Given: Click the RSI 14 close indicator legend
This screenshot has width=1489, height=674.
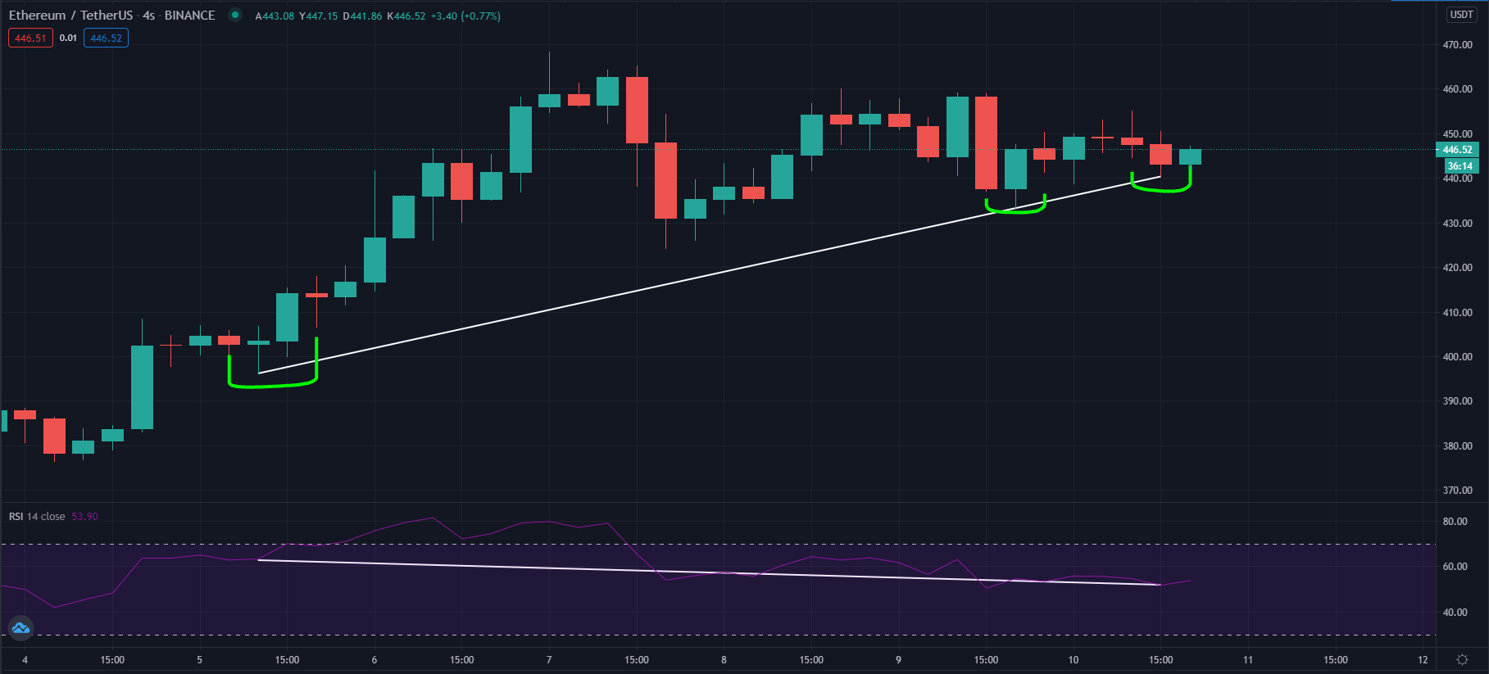Looking at the screenshot, I should tap(37, 516).
